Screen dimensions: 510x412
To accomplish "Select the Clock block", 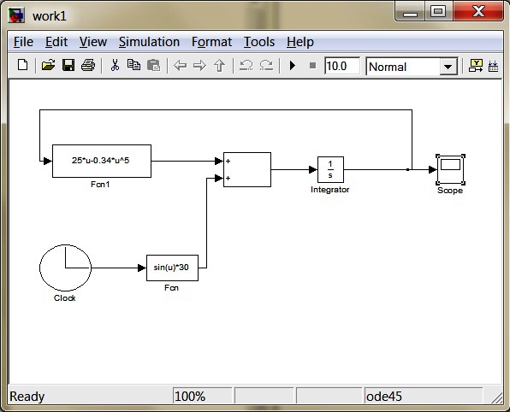I will pos(65,268).
